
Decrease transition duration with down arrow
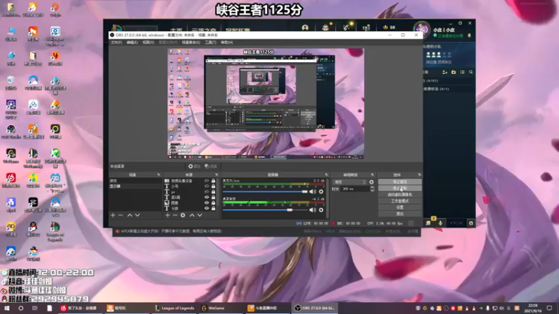372,190
